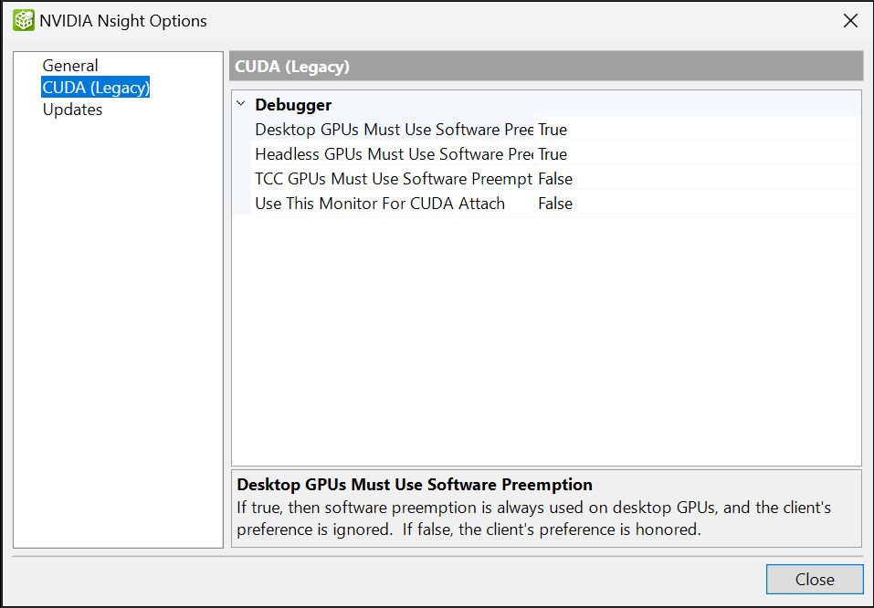Close the dialog with the X button
The height and width of the screenshot is (608, 874).
click(x=850, y=21)
